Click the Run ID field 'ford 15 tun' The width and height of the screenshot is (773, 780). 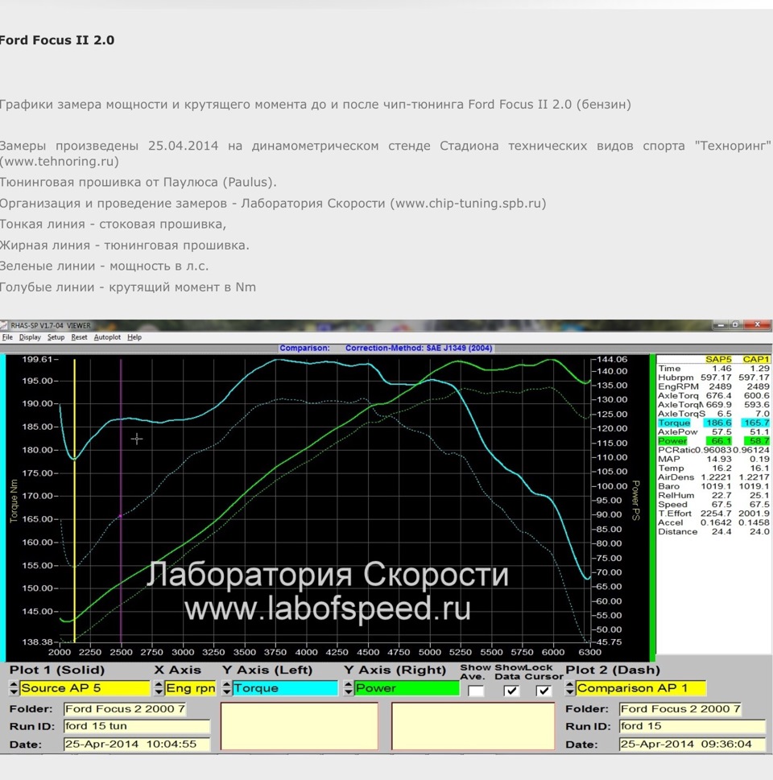pyautogui.click(x=137, y=726)
